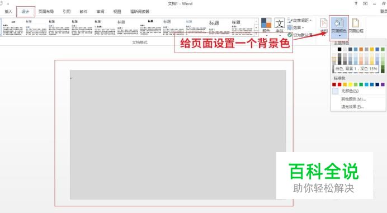Click the Page Color (页面颜色) paint bucket
This screenshot has height=213, width=387.
(x=339, y=23)
